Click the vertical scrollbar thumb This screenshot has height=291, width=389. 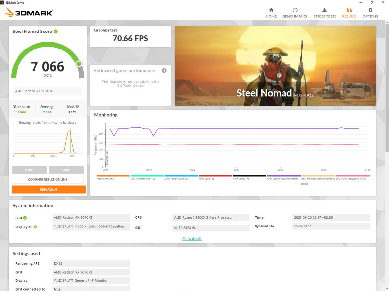point(387,88)
